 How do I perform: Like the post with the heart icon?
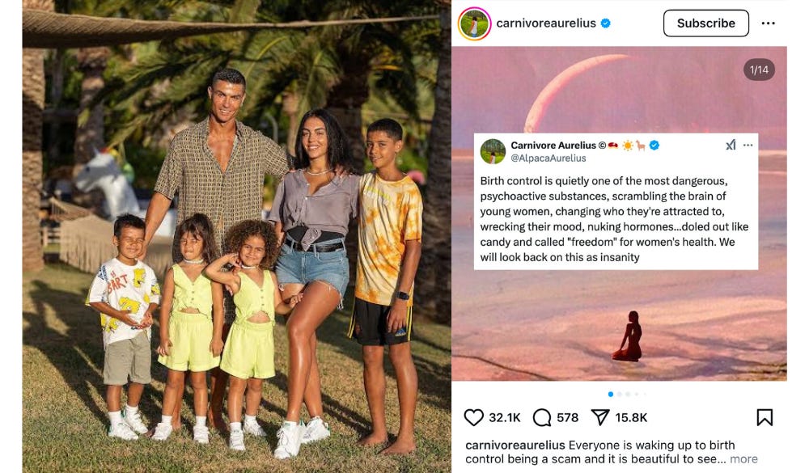point(473,417)
